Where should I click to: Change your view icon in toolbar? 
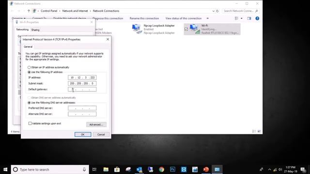click(x=236, y=18)
